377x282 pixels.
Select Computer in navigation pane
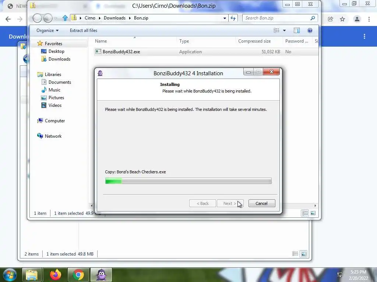tap(55, 120)
